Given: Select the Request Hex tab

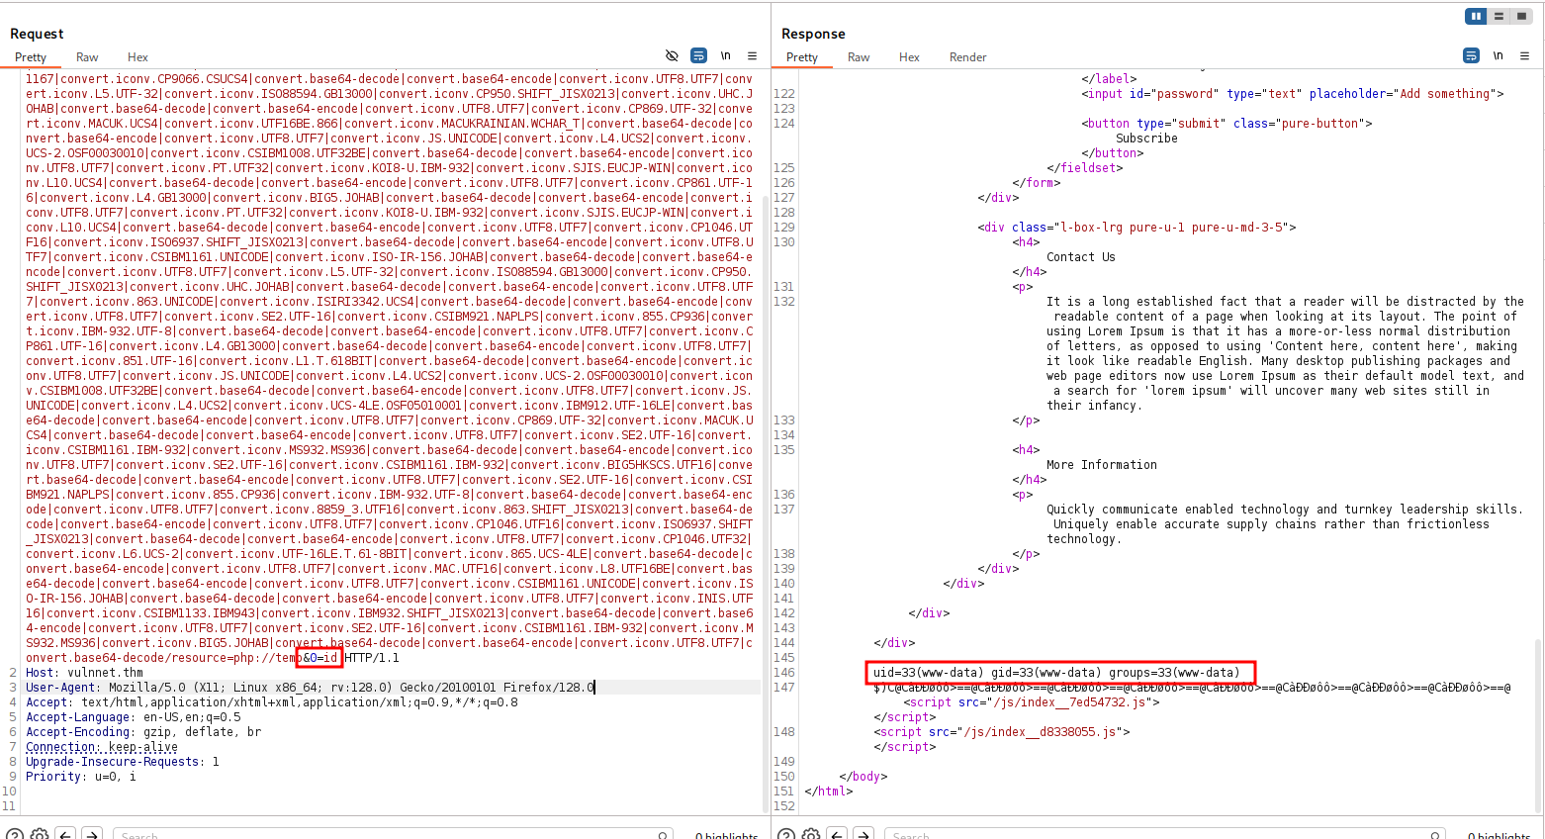Looking at the screenshot, I should 137,57.
